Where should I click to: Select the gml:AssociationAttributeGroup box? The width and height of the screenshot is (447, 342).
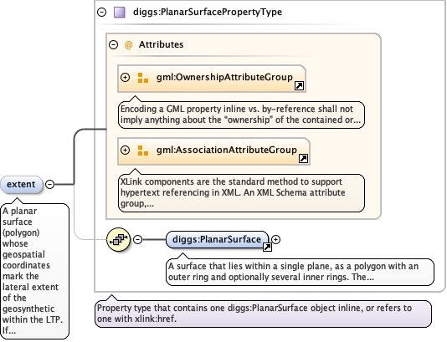[x=213, y=151]
